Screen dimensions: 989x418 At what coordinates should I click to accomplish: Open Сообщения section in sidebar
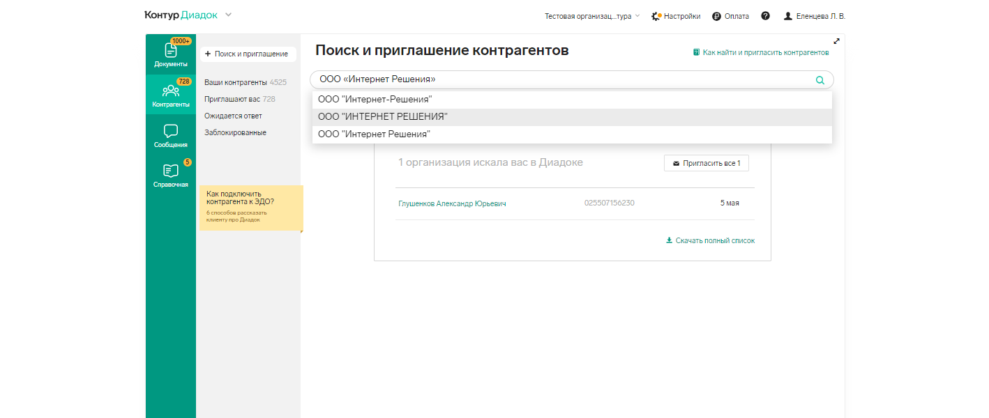pyautogui.click(x=171, y=135)
